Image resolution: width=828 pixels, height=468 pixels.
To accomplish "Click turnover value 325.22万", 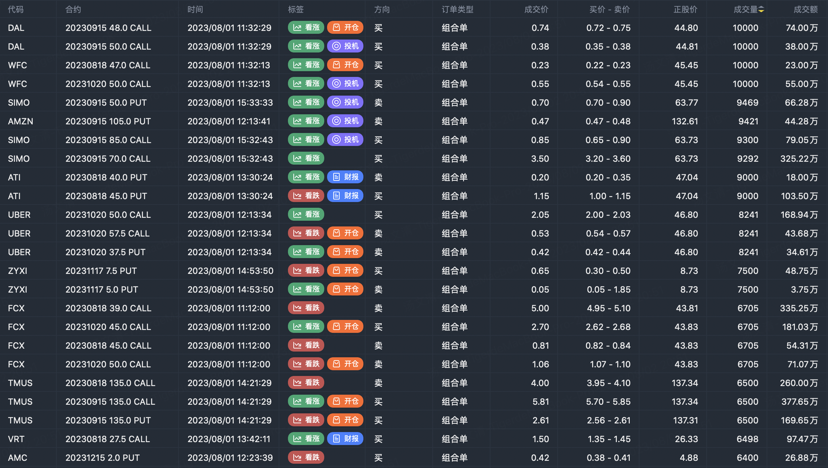I will (799, 159).
